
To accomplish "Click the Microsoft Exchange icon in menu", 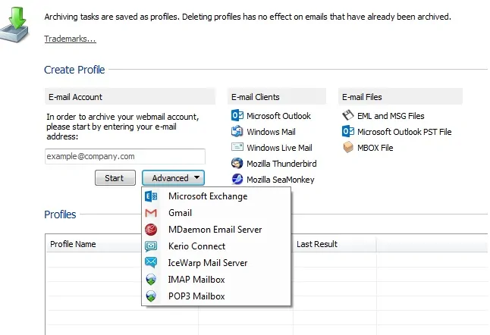I will tap(151, 196).
